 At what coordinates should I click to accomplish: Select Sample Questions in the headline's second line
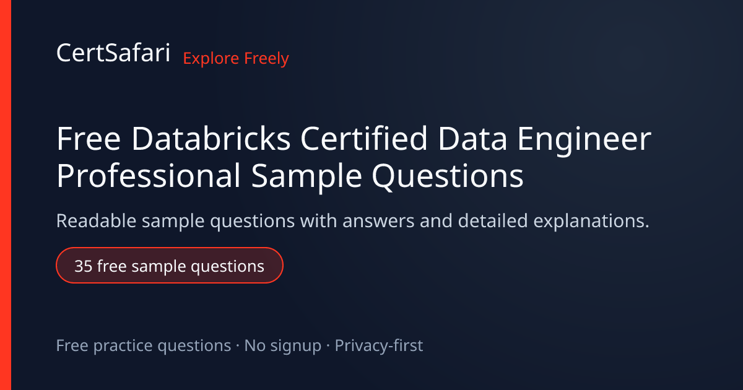tap(388, 178)
